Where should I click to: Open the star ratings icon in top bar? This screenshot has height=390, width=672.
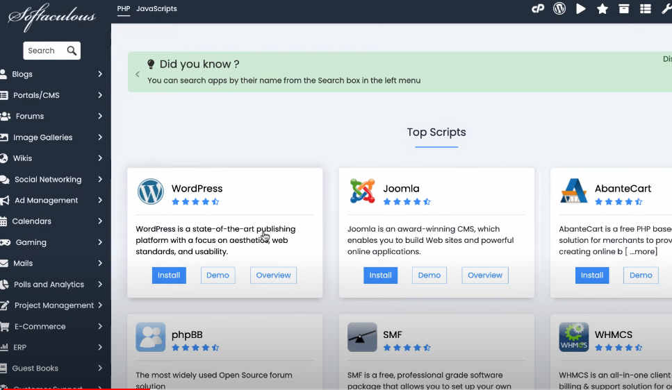(602, 8)
